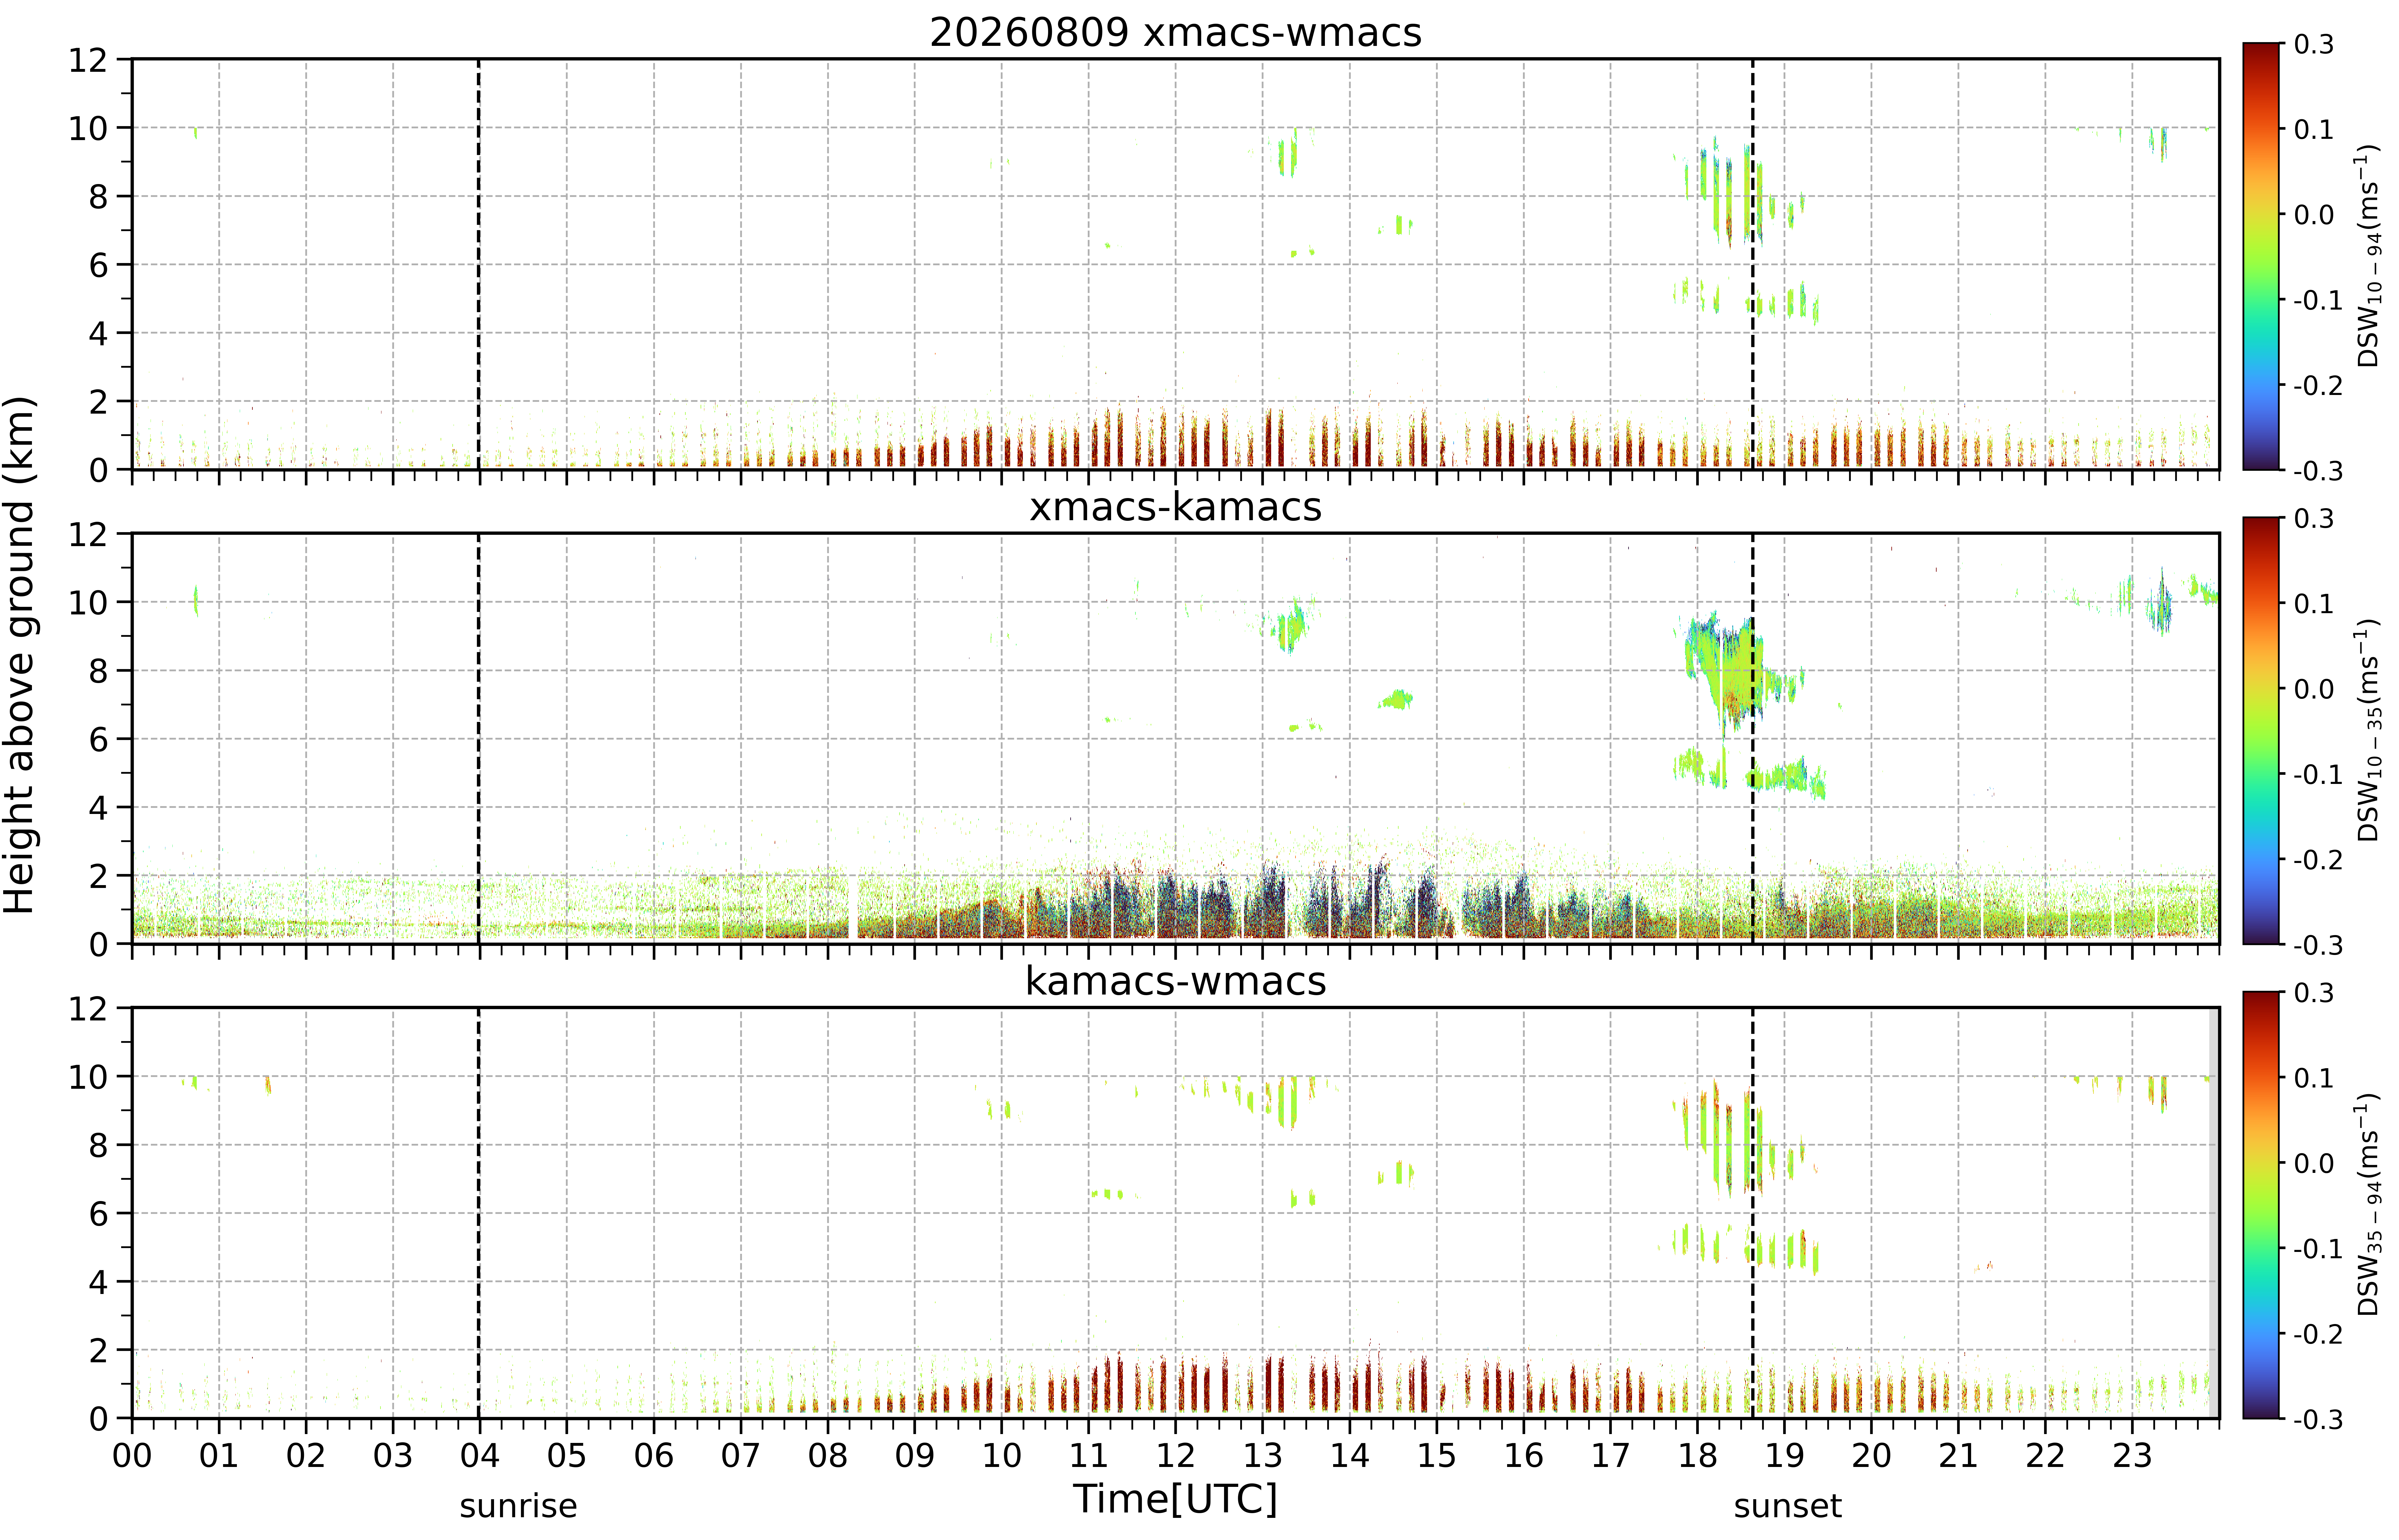This screenshot has width=2399, height=1540.
Task: Click the 'Height above ground (km)' y-axis label
Action: (x=20, y=655)
